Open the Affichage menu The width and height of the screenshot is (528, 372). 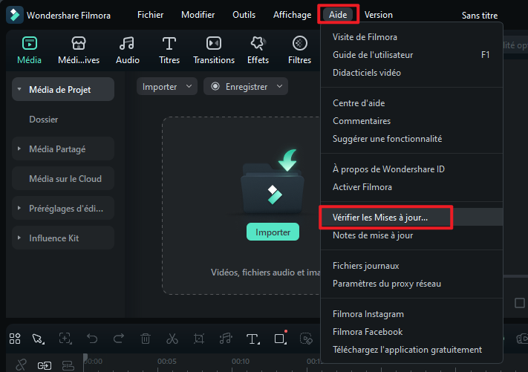point(292,15)
